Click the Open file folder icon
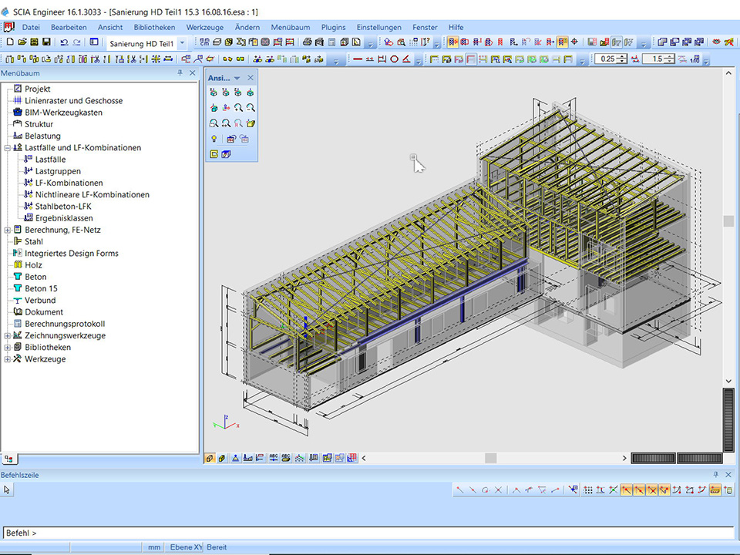 pyautogui.click(x=22, y=42)
